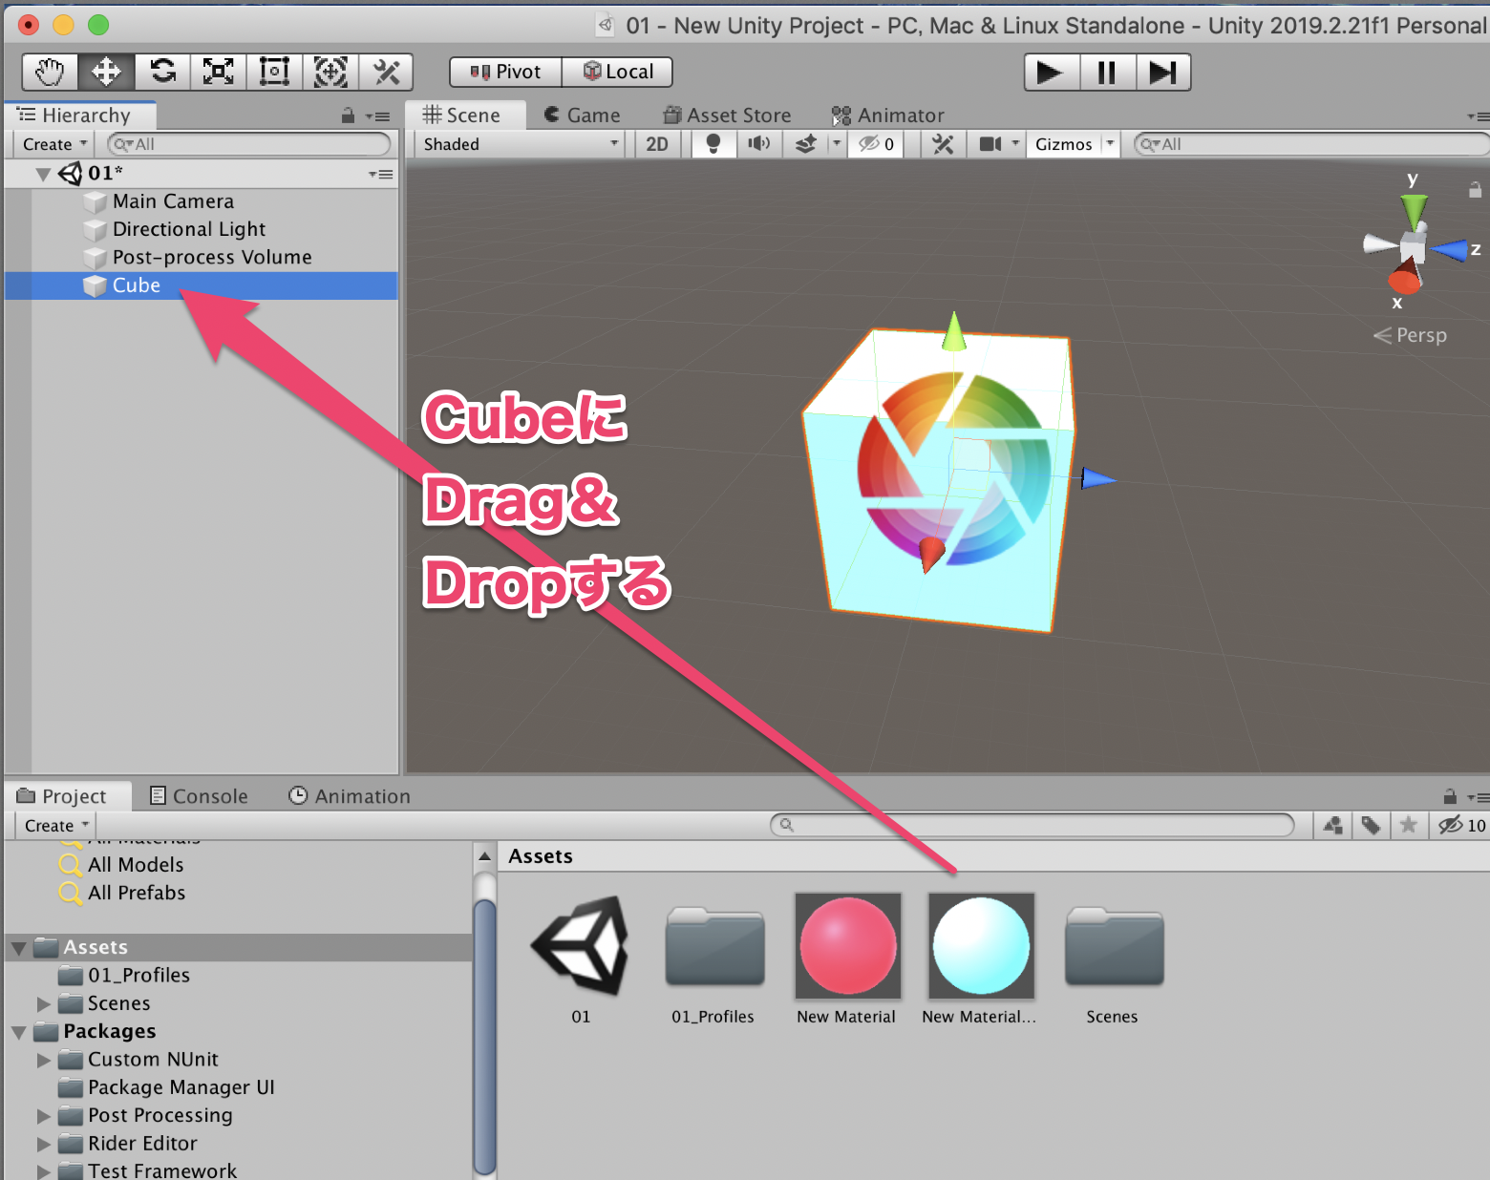Lock the Project panel
The height and width of the screenshot is (1180, 1490).
click(1450, 796)
